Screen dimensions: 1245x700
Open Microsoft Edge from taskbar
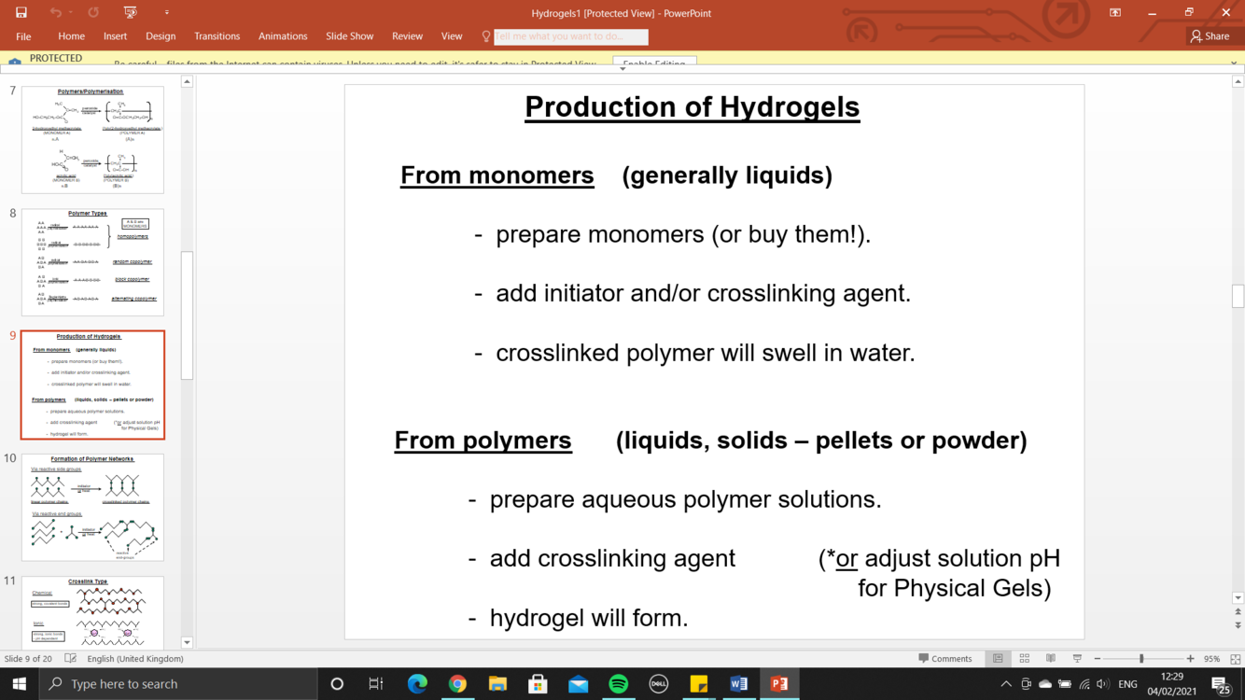[417, 684]
